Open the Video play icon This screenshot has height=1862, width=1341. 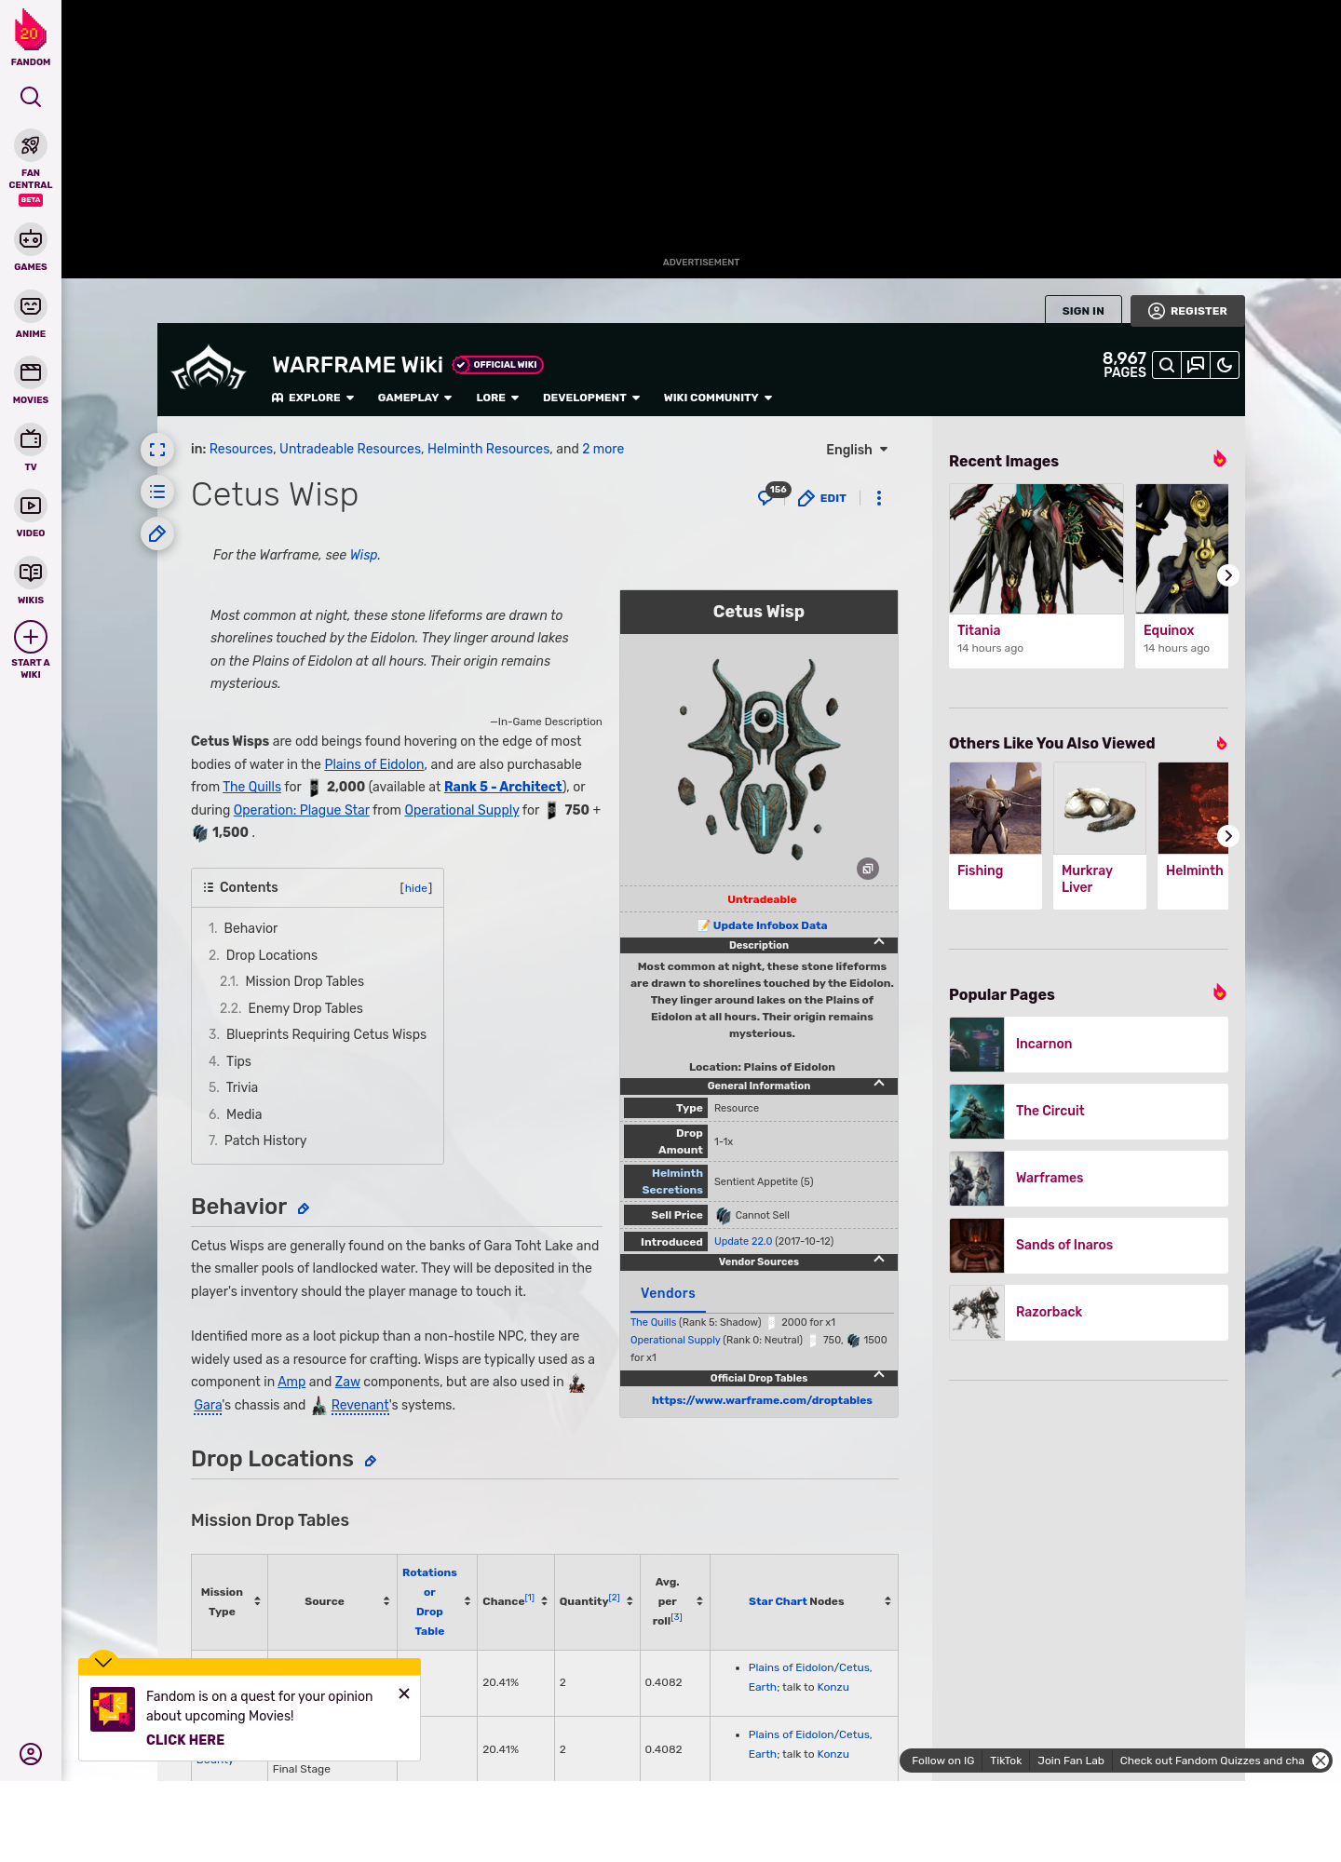pyautogui.click(x=31, y=506)
